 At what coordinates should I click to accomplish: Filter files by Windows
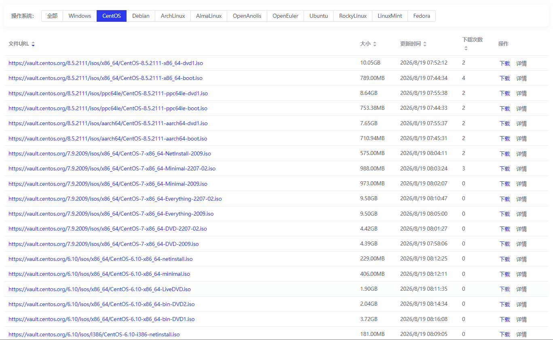(80, 16)
